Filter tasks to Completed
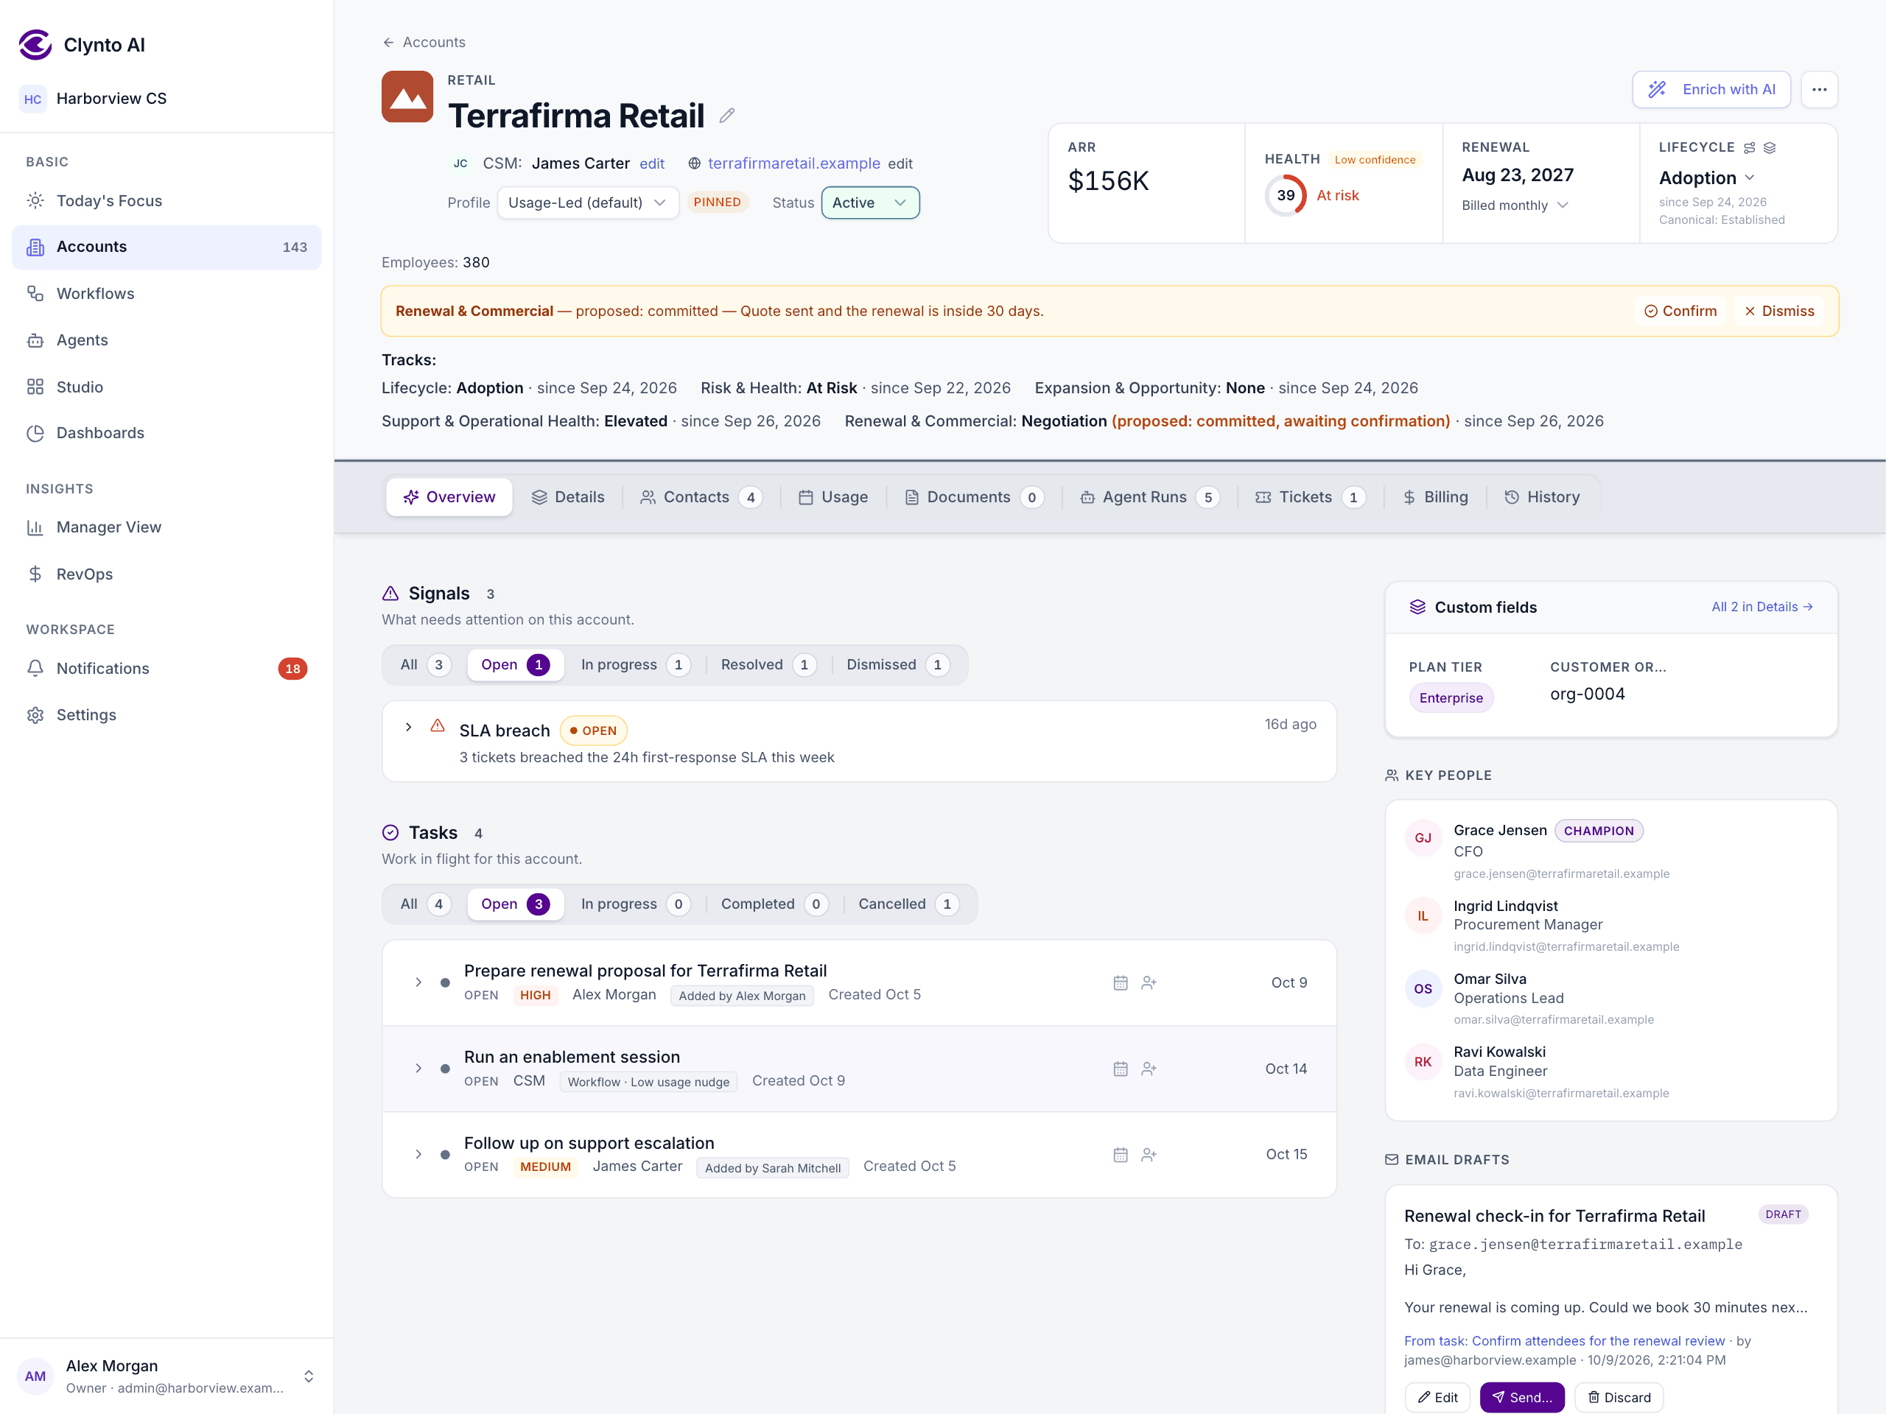 pyautogui.click(x=774, y=904)
